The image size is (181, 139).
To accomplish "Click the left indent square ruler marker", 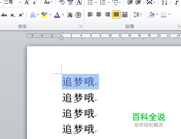I will 61,39.
